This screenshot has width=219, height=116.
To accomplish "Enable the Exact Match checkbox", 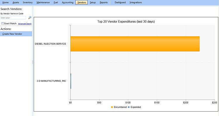I will [x=2, y=23].
